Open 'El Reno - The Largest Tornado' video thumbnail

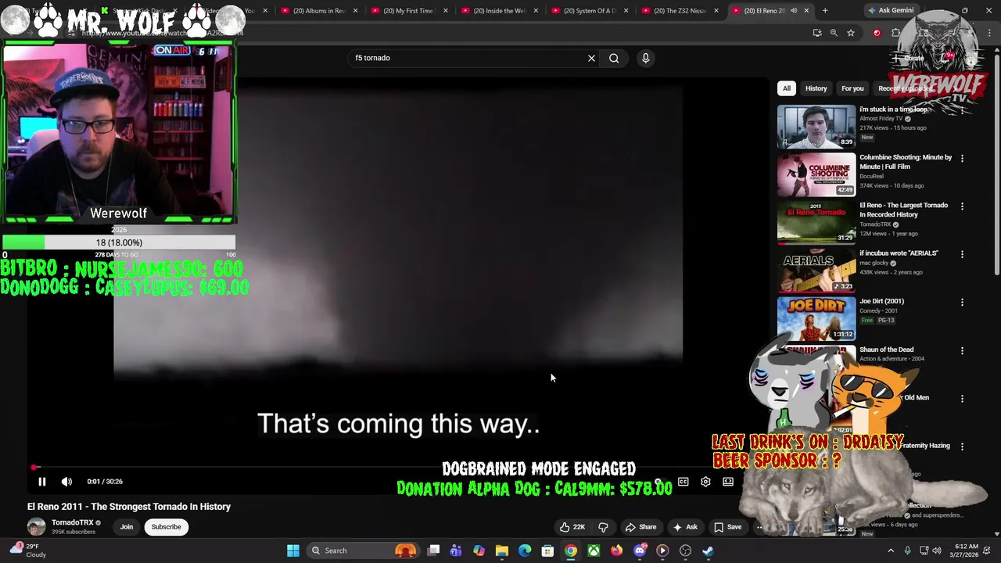[816, 222]
